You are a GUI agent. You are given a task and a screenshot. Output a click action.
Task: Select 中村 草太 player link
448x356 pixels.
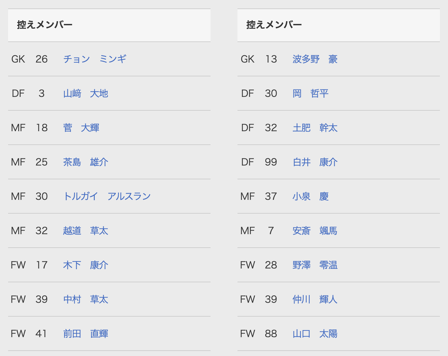86,299
